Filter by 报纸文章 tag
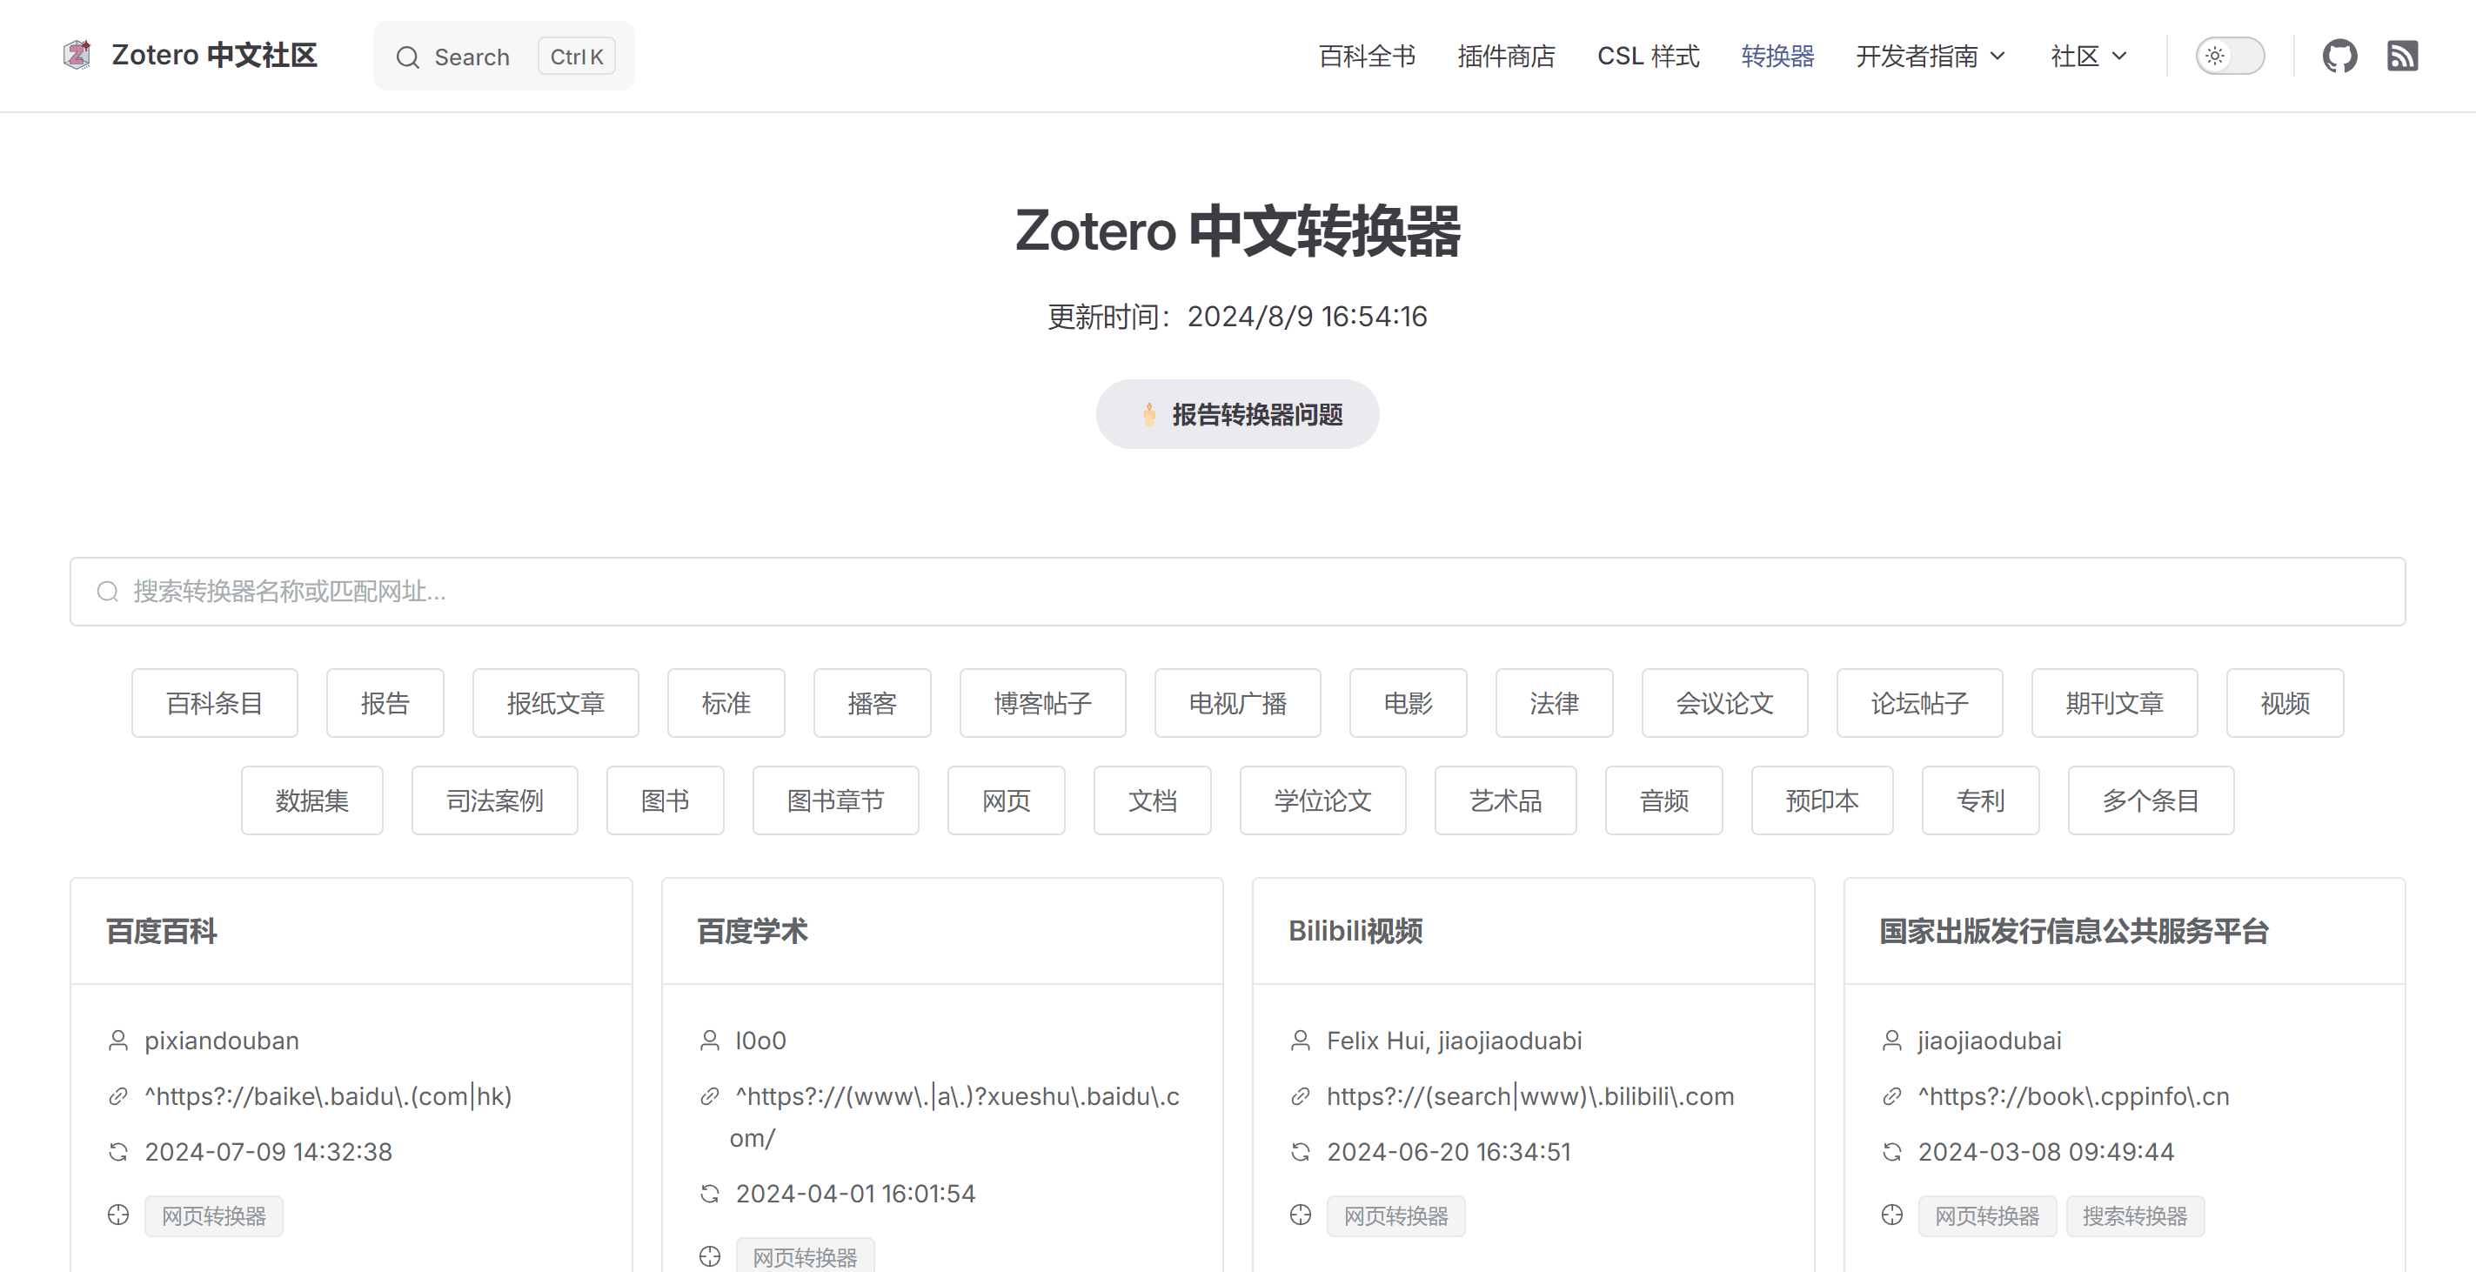Image resolution: width=2476 pixels, height=1272 pixels. 556,703
